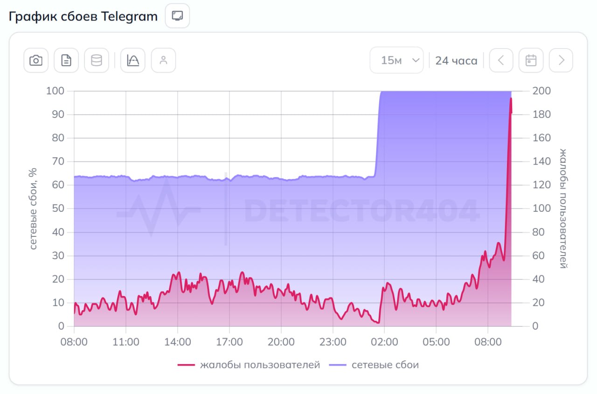Select the distribution curve chart icon
The width and height of the screenshot is (597, 394).
pyautogui.click(x=133, y=61)
